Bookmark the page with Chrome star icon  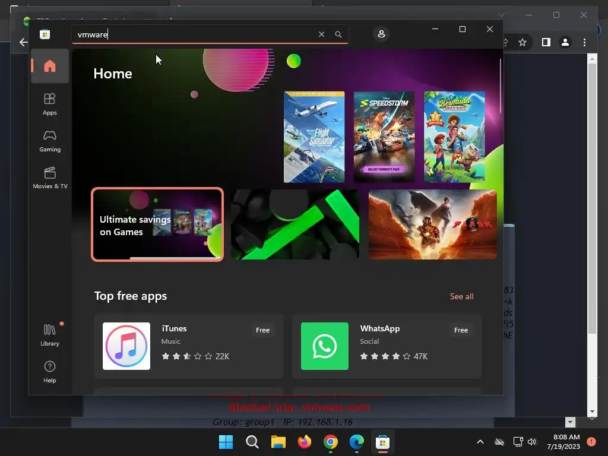pyautogui.click(x=522, y=42)
